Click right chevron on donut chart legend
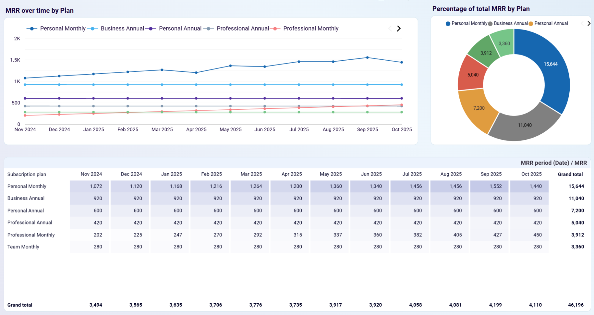 (590, 23)
